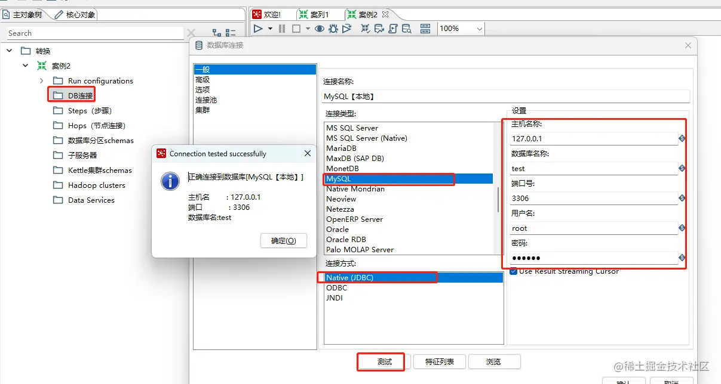Click the 测试 button
Screen dimensions: 721x384
pyautogui.click(x=385, y=362)
